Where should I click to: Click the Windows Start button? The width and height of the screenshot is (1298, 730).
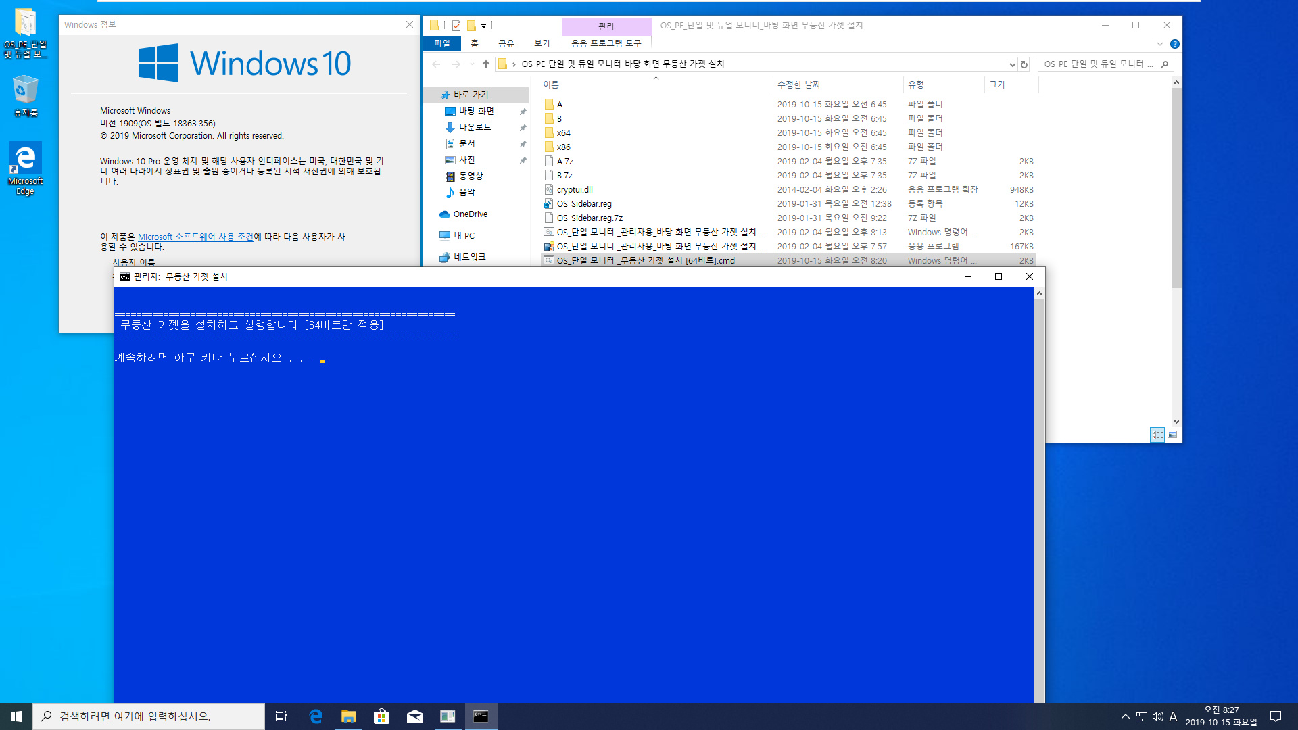click(x=16, y=716)
